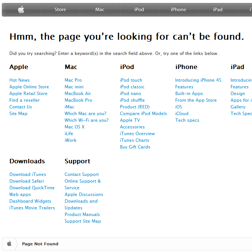Click Download QuickTime link

(x=32, y=188)
